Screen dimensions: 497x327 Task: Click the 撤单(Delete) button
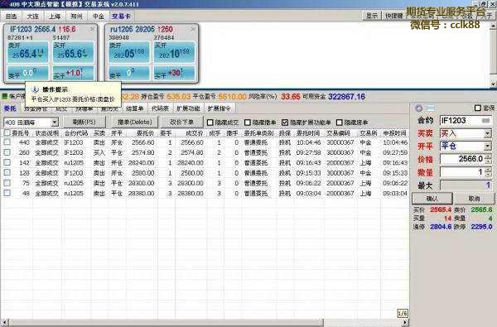134,122
